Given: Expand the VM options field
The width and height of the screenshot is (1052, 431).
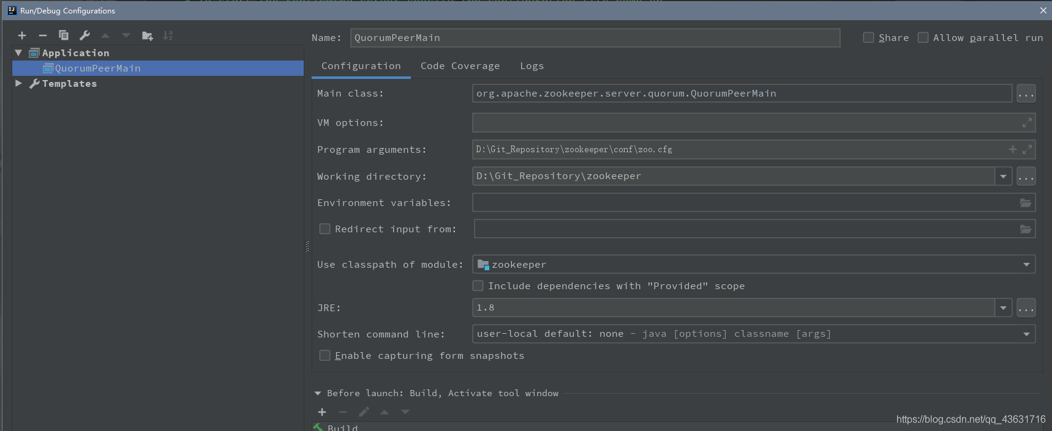Looking at the screenshot, I should coord(1027,123).
